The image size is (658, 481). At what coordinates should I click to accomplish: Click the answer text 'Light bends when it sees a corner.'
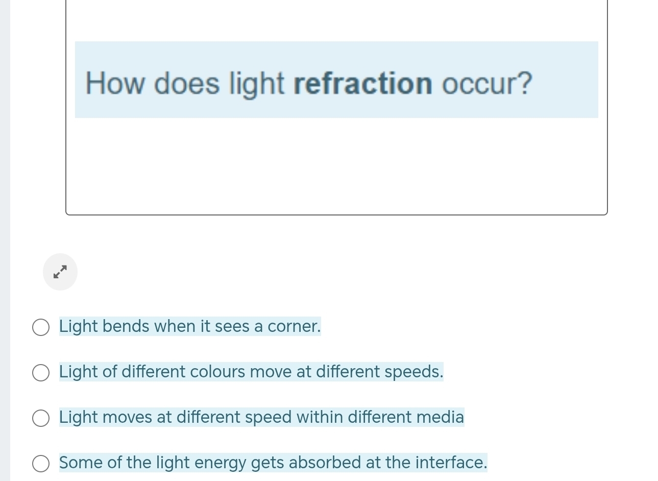point(189,326)
